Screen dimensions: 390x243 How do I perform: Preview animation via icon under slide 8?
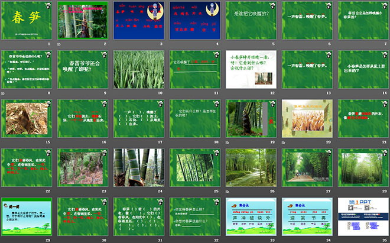(x=2, y=93)
